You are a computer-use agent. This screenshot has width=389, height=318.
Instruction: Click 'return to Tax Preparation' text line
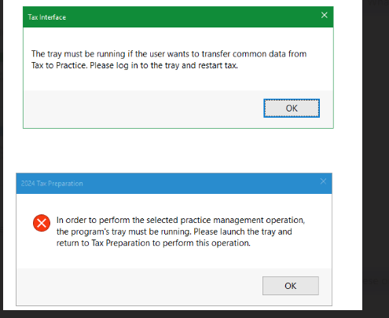[153, 243]
